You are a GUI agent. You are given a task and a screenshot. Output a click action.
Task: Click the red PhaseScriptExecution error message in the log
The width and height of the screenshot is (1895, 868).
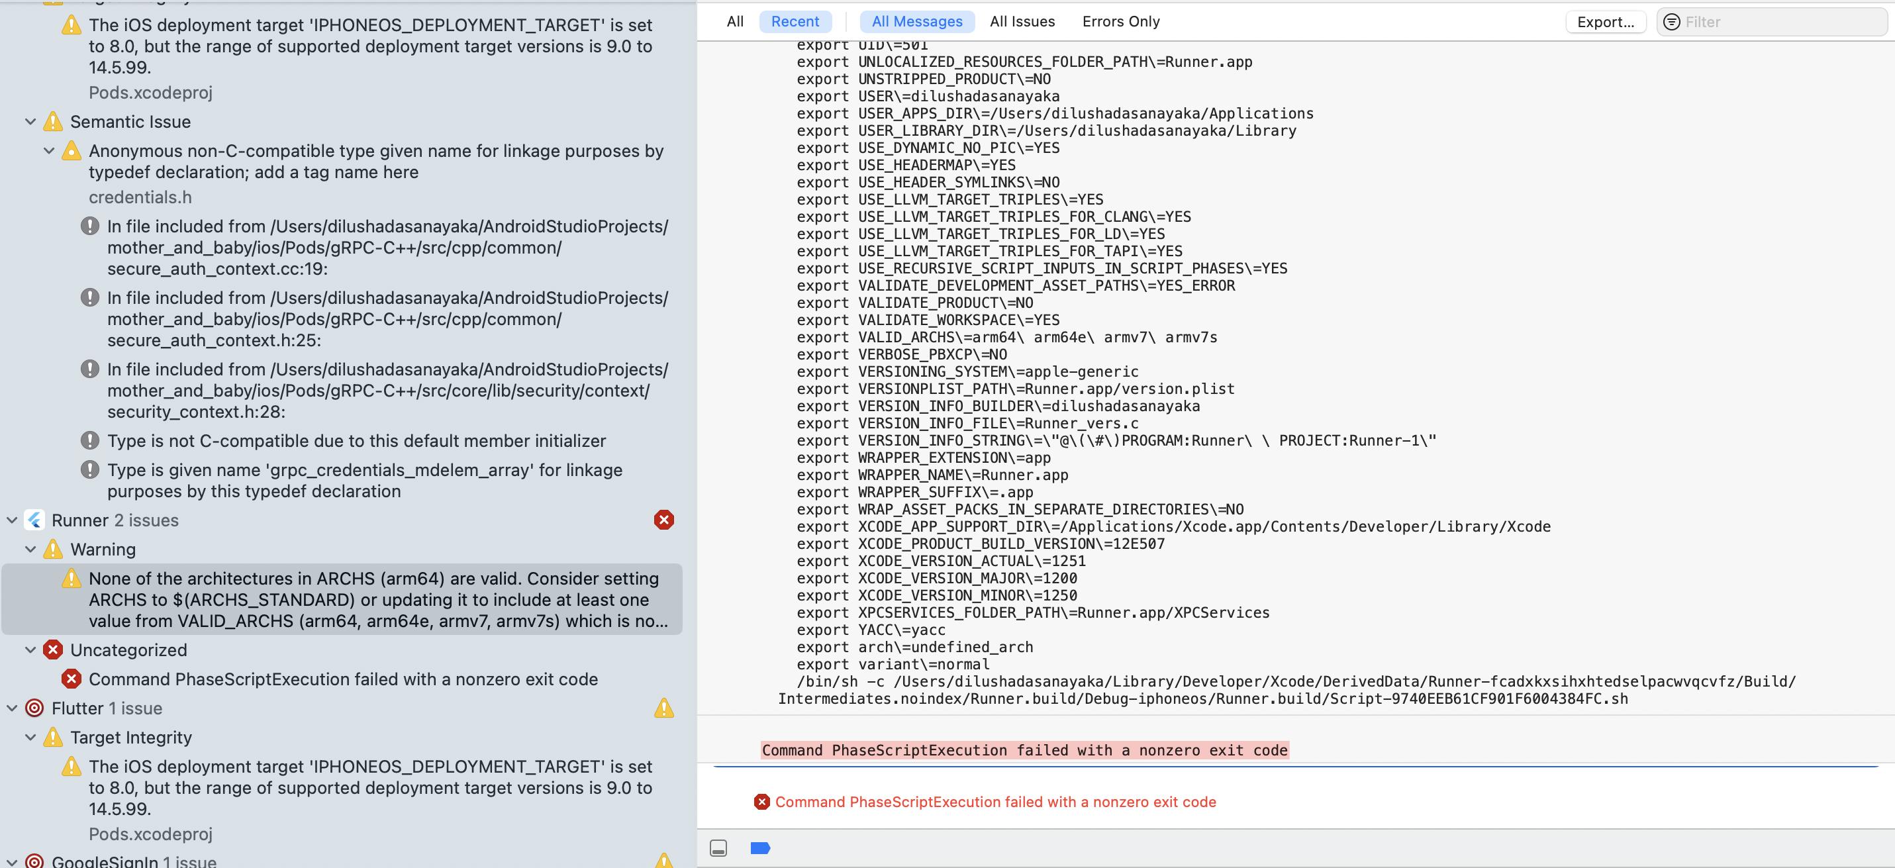click(995, 802)
